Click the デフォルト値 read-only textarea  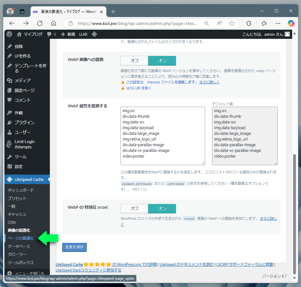click(x=245, y=136)
